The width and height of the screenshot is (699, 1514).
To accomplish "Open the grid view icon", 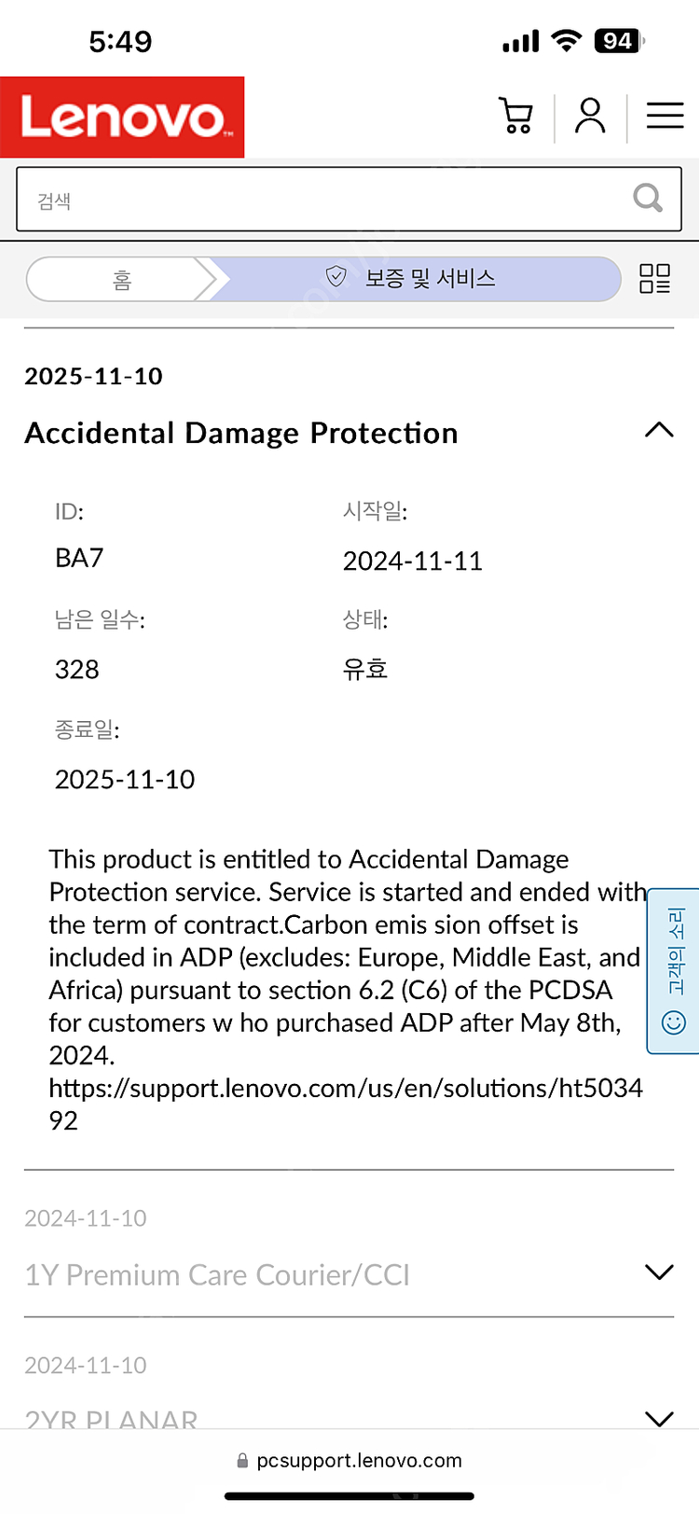I will 654,278.
